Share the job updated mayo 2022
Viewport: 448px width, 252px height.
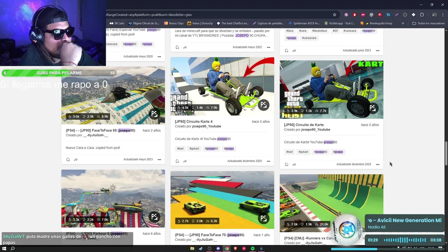click(185, 47)
